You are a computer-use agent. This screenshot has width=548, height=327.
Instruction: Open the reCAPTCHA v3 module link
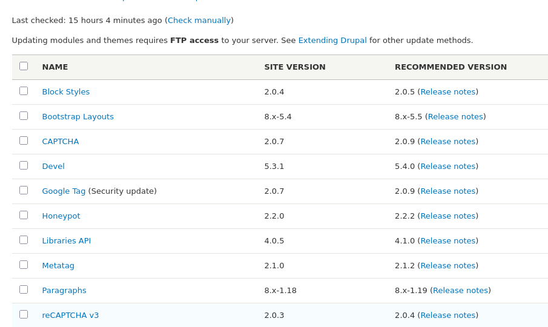[x=70, y=315]
